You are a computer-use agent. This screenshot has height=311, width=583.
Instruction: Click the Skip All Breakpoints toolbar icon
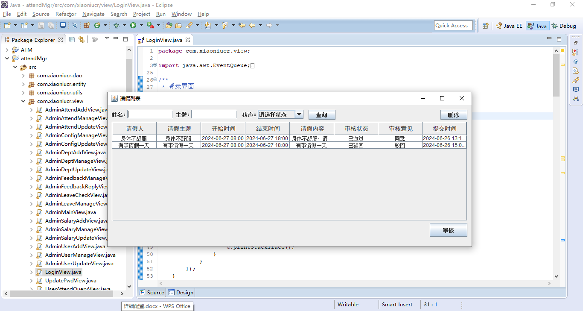click(75, 26)
